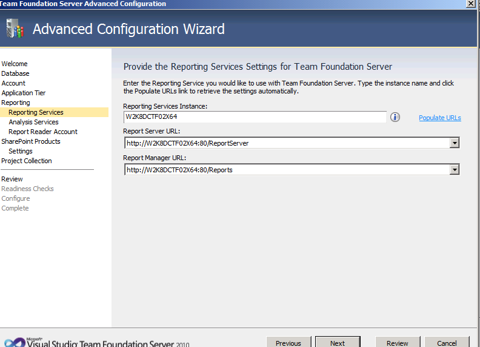Click the Report Manager URL label
480x347 pixels.
155,158
